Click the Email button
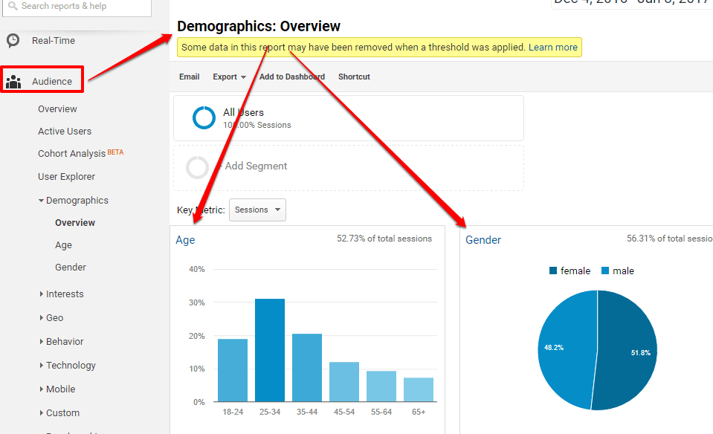713x434 pixels. pyautogui.click(x=189, y=77)
